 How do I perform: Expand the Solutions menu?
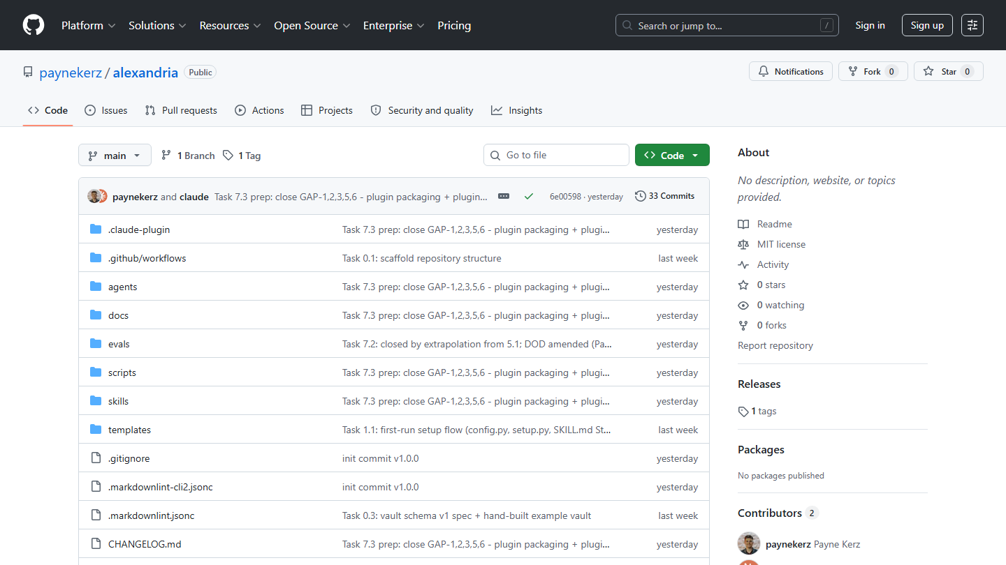(x=157, y=25)
